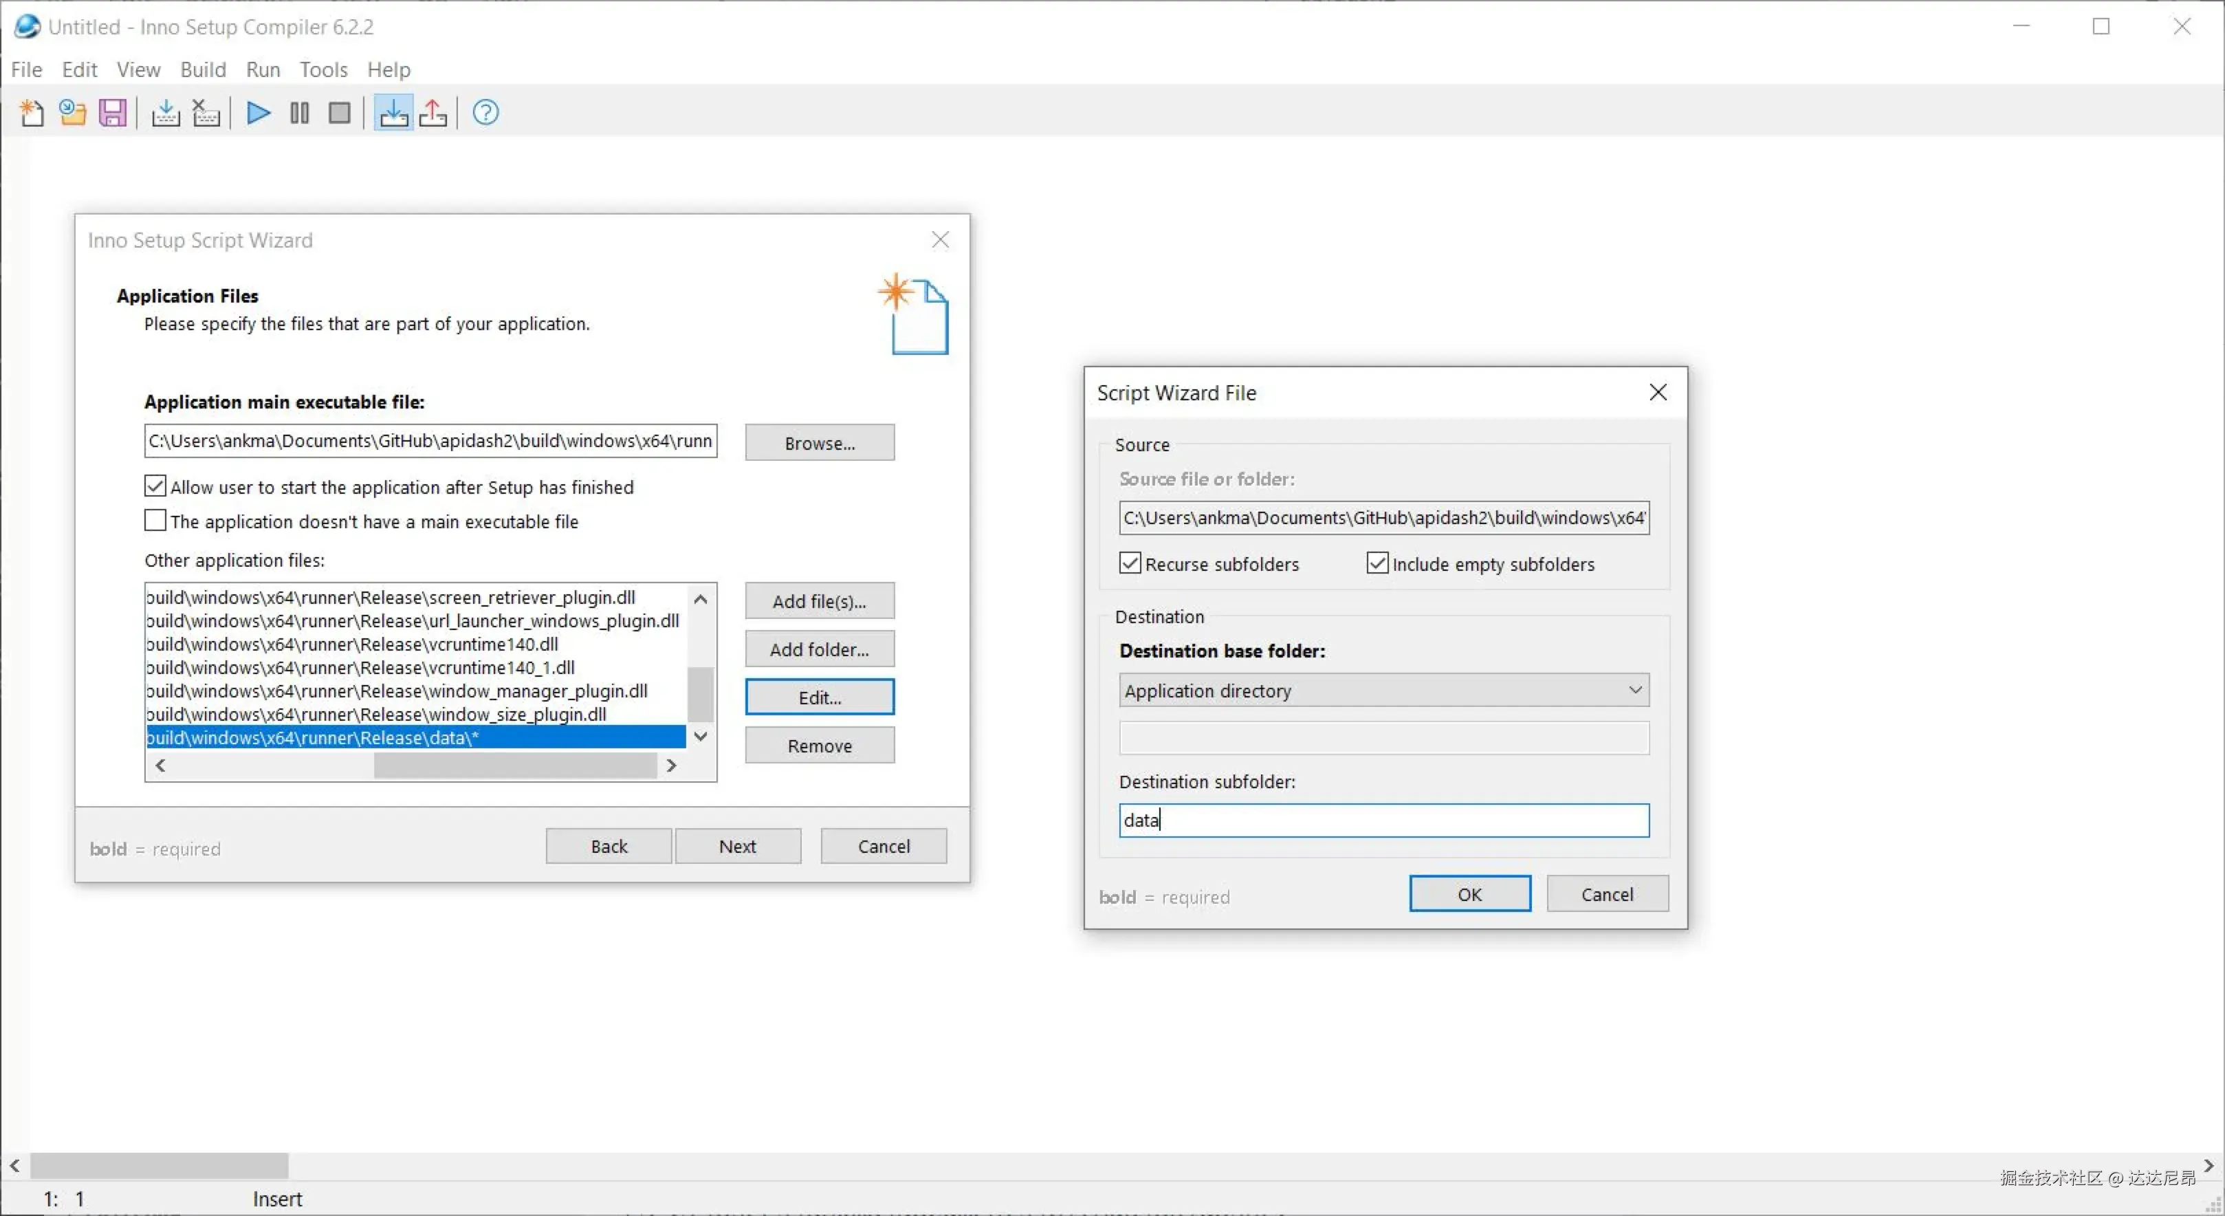Click the Open file folder icon

(x=73, y=113)
